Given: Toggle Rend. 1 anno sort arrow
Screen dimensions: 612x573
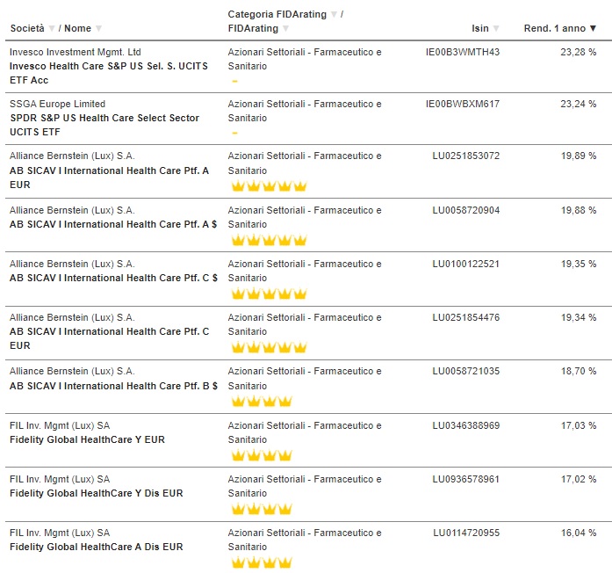Looking at the screenshot, I should [593, 28].
